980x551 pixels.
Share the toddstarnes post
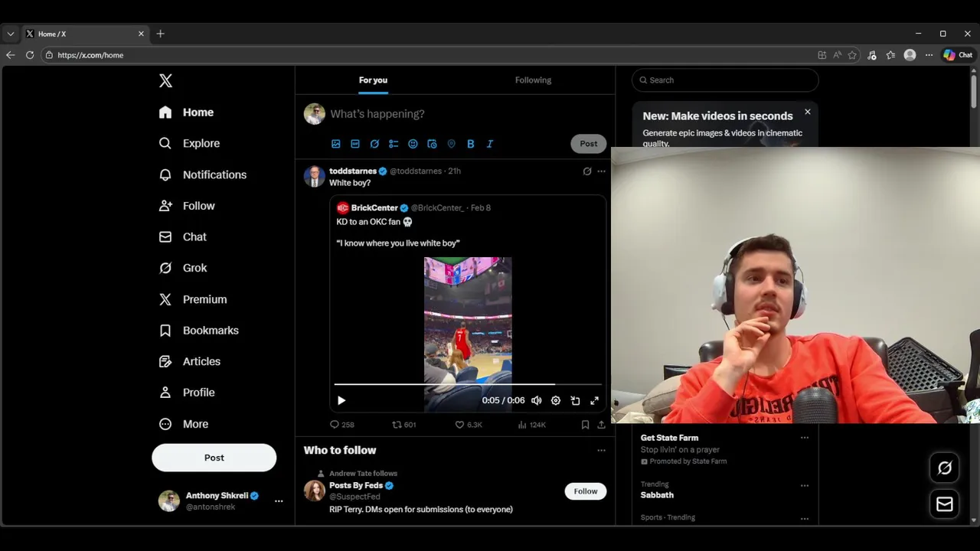tap(601, 425)
